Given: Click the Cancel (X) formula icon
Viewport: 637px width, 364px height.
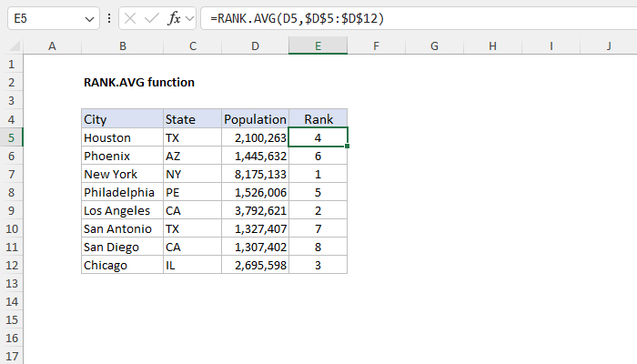Looking at the screenshot, I should point(130,18).
